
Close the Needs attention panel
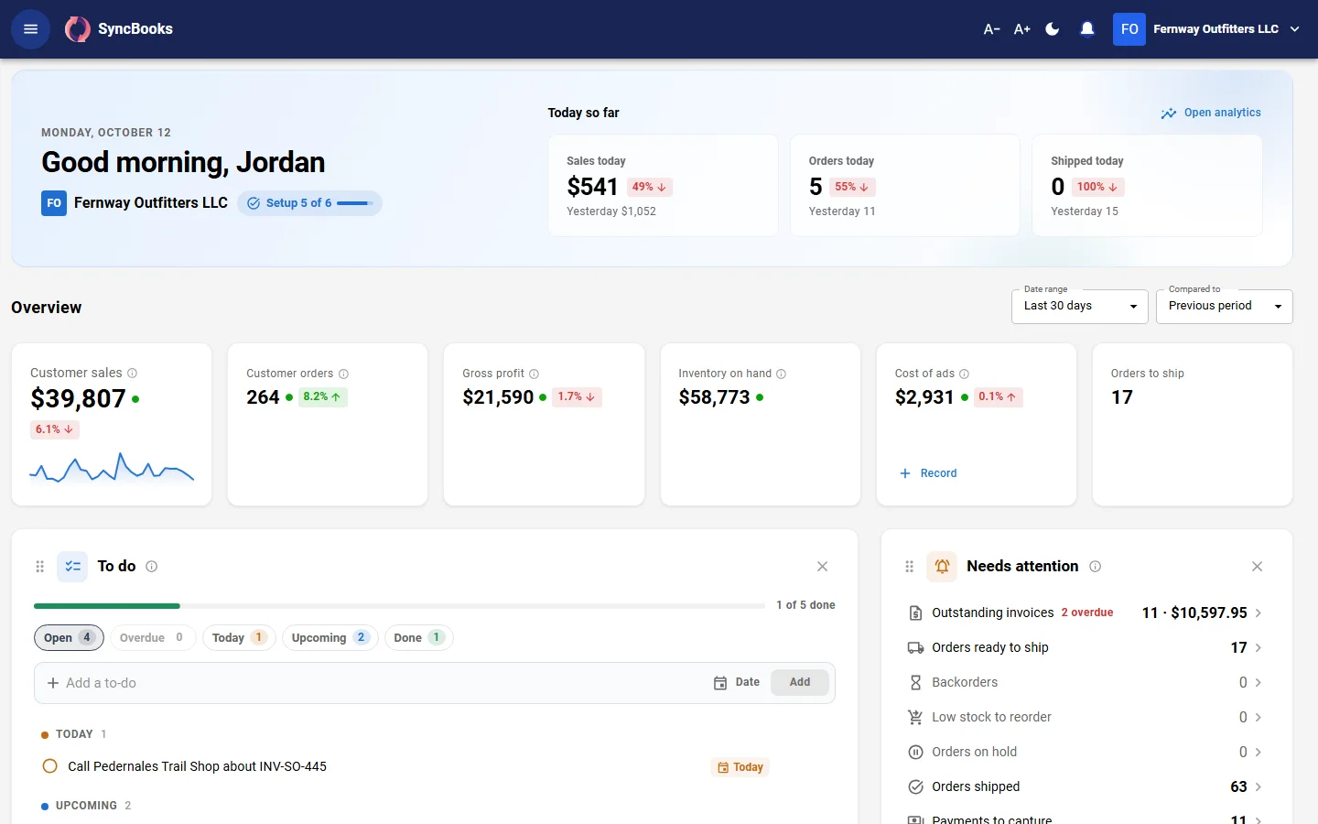coord(1257,567)
